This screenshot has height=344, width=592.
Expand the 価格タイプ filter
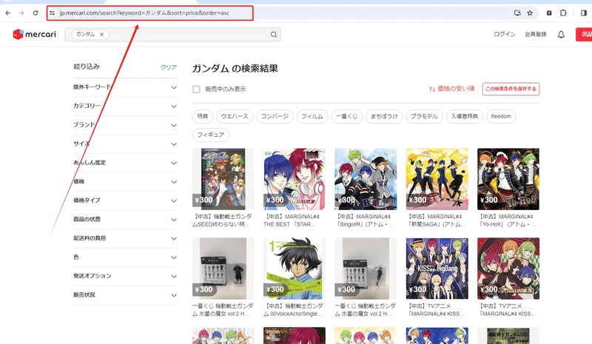125,200
